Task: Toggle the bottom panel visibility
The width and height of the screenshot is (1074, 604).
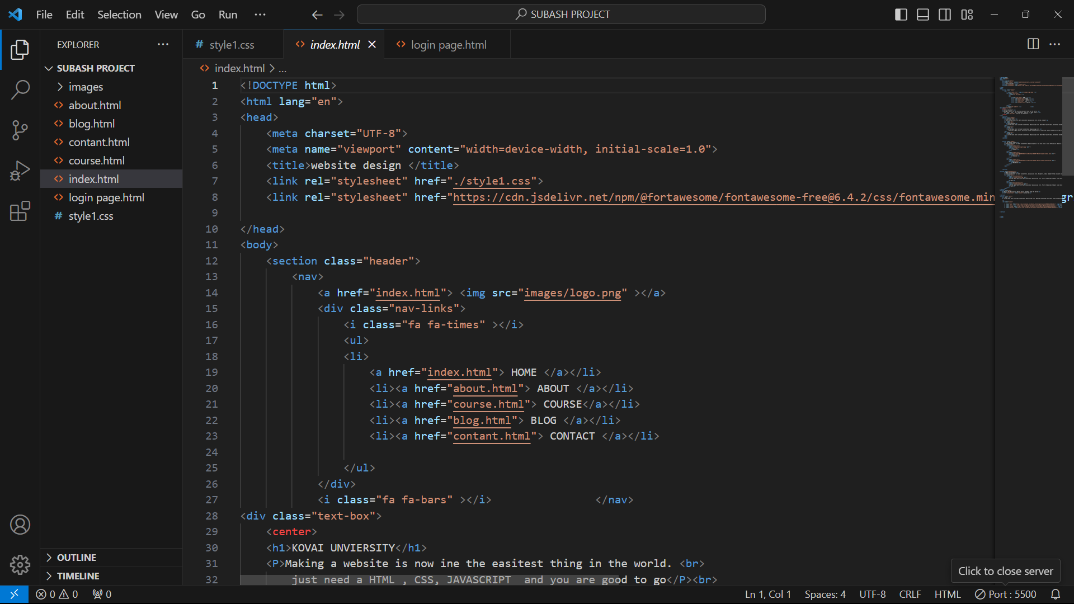Action: pyautogui.click(x=923, y=15)
